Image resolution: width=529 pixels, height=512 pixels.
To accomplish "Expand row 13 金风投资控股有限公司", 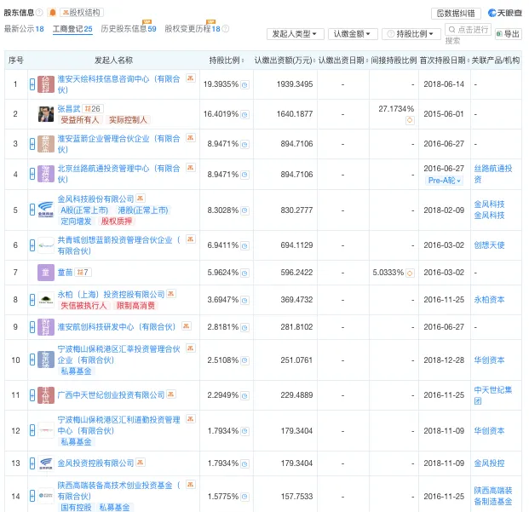I will click(32, 463).
